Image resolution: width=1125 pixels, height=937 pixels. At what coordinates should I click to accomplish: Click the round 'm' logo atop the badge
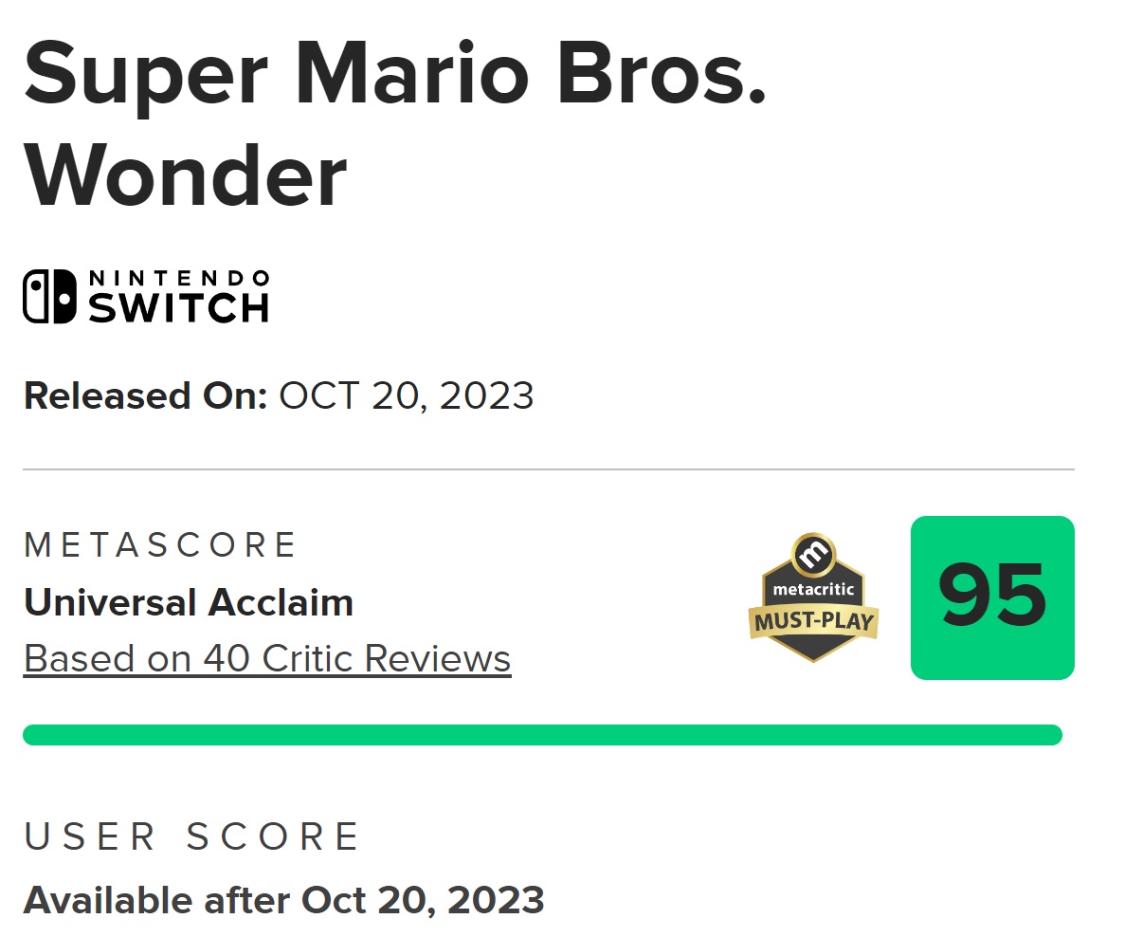coord(813,554)
